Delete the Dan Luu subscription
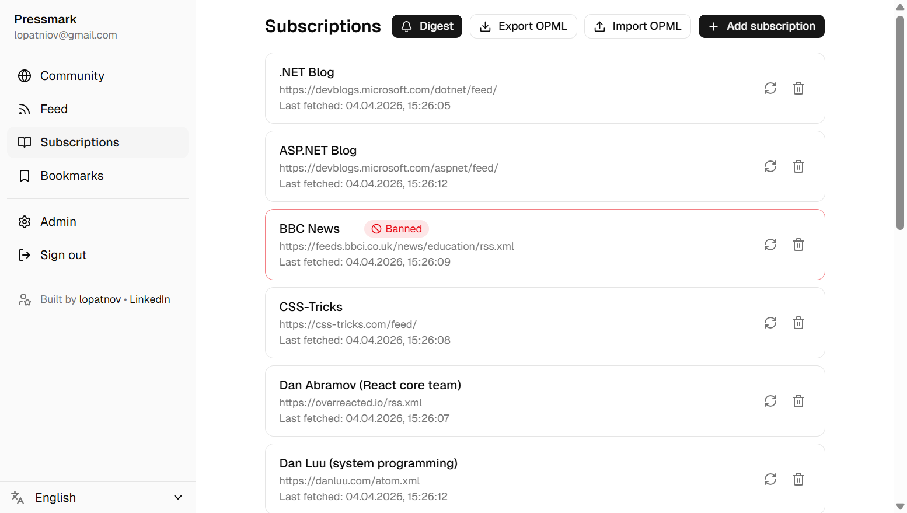The width and height of the screenshot is (907, 513). click(798, 479)
